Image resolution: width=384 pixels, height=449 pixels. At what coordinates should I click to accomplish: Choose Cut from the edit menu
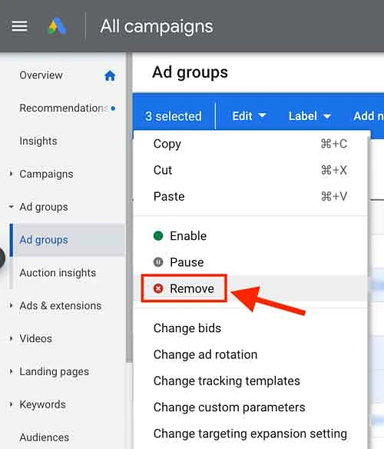coord(250,170)
